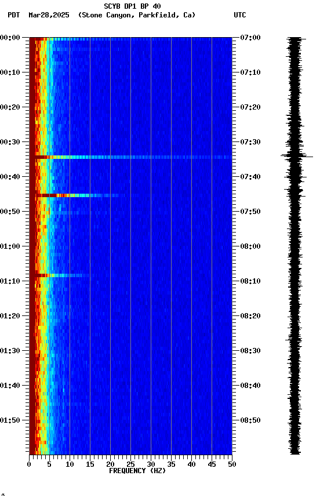Click the '07:40' UTC time label

pyautogui.click(x=250, y=177)
